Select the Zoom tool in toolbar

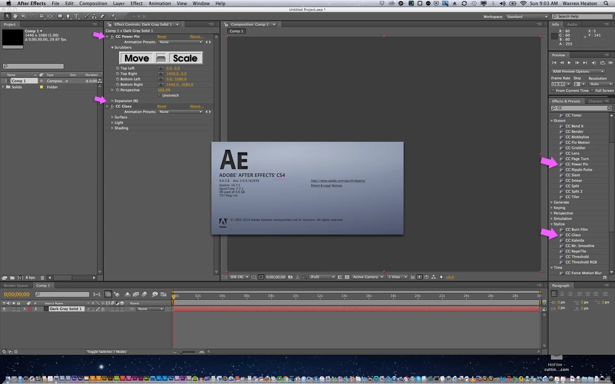pyautogui.click(x=23, y=16)
